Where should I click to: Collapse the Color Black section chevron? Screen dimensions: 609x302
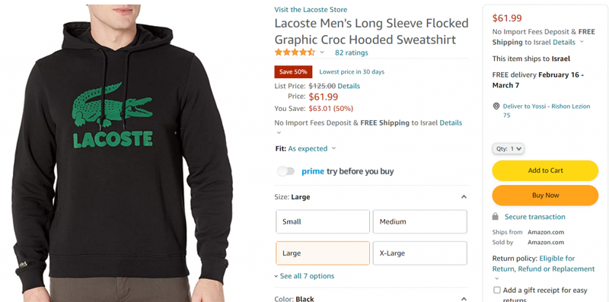(x=464, y=299)
